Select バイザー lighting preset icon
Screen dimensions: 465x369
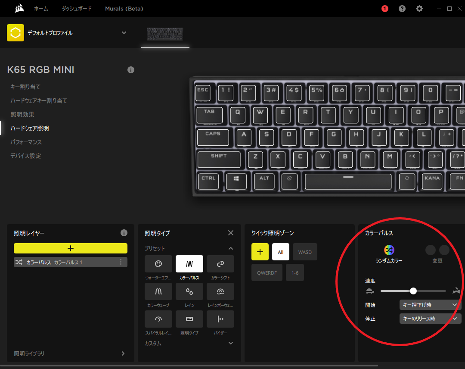220,319
